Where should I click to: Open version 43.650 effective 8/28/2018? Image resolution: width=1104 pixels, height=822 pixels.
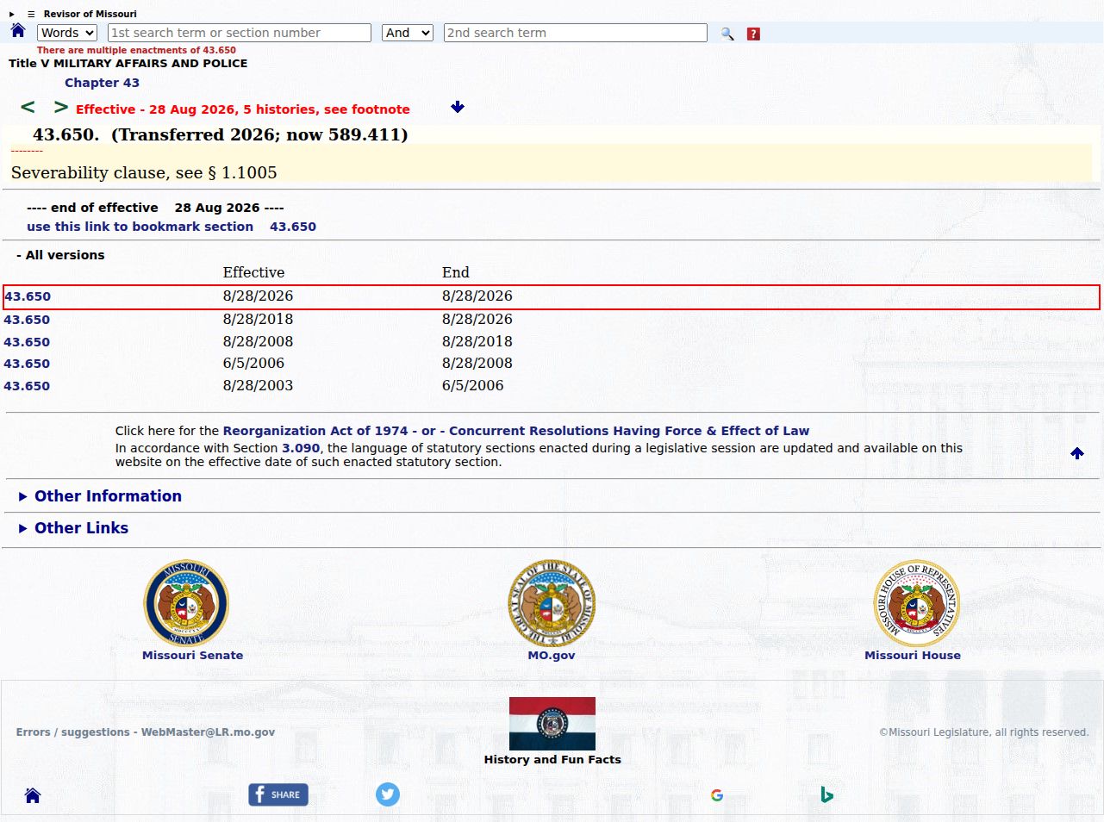[27, 320]
